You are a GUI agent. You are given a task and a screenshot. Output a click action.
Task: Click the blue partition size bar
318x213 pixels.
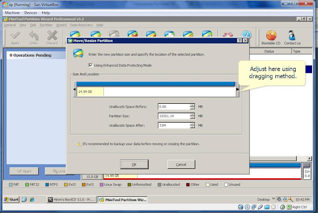coord(156,84)
